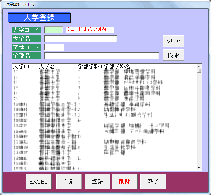Screen dimensions: 211x195
Task: Click the 学部名 text field
Action: pyautogui.click(x=101, y=56)
